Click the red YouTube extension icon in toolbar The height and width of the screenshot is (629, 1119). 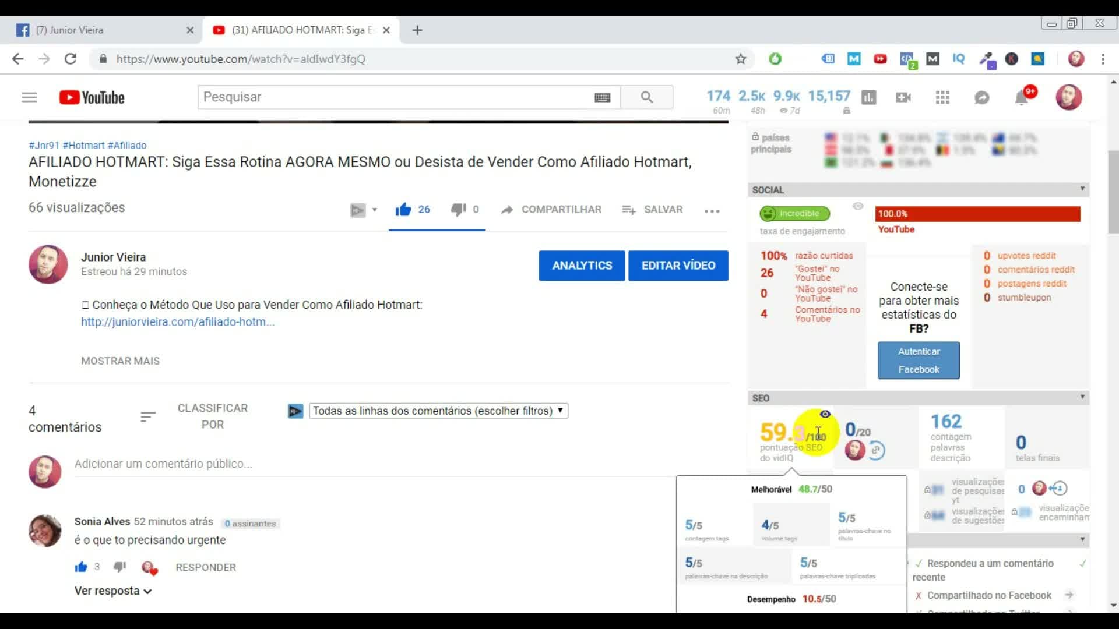click(x=880, y=59)
